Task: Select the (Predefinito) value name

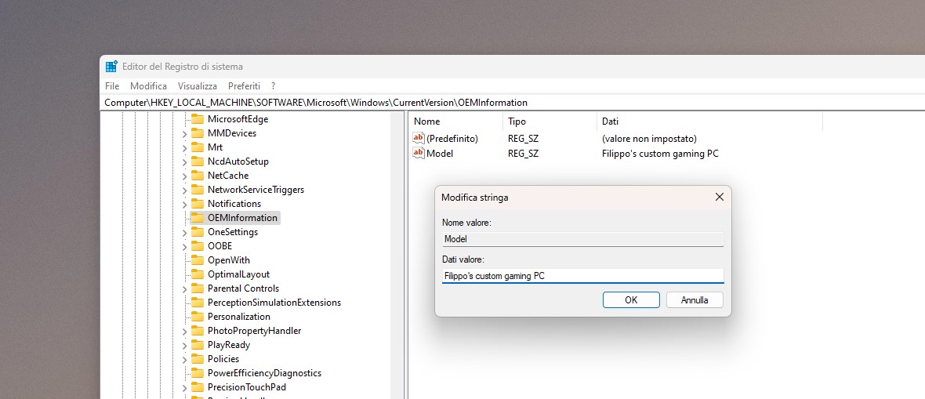Action: tap(452, 139)
